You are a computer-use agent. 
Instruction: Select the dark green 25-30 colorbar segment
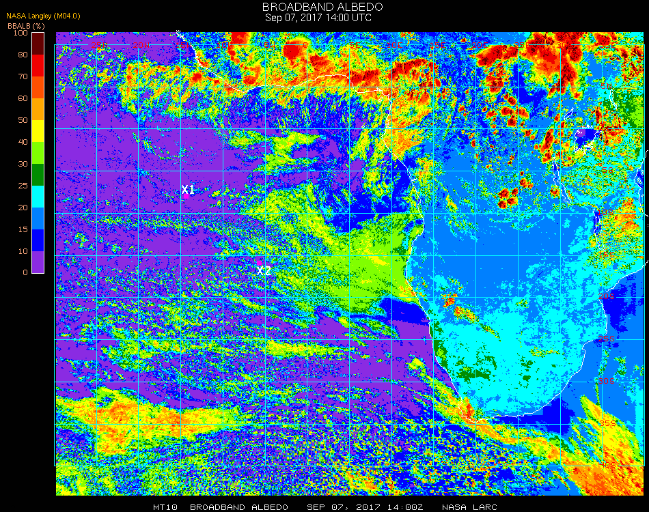(x=38, y=175)
